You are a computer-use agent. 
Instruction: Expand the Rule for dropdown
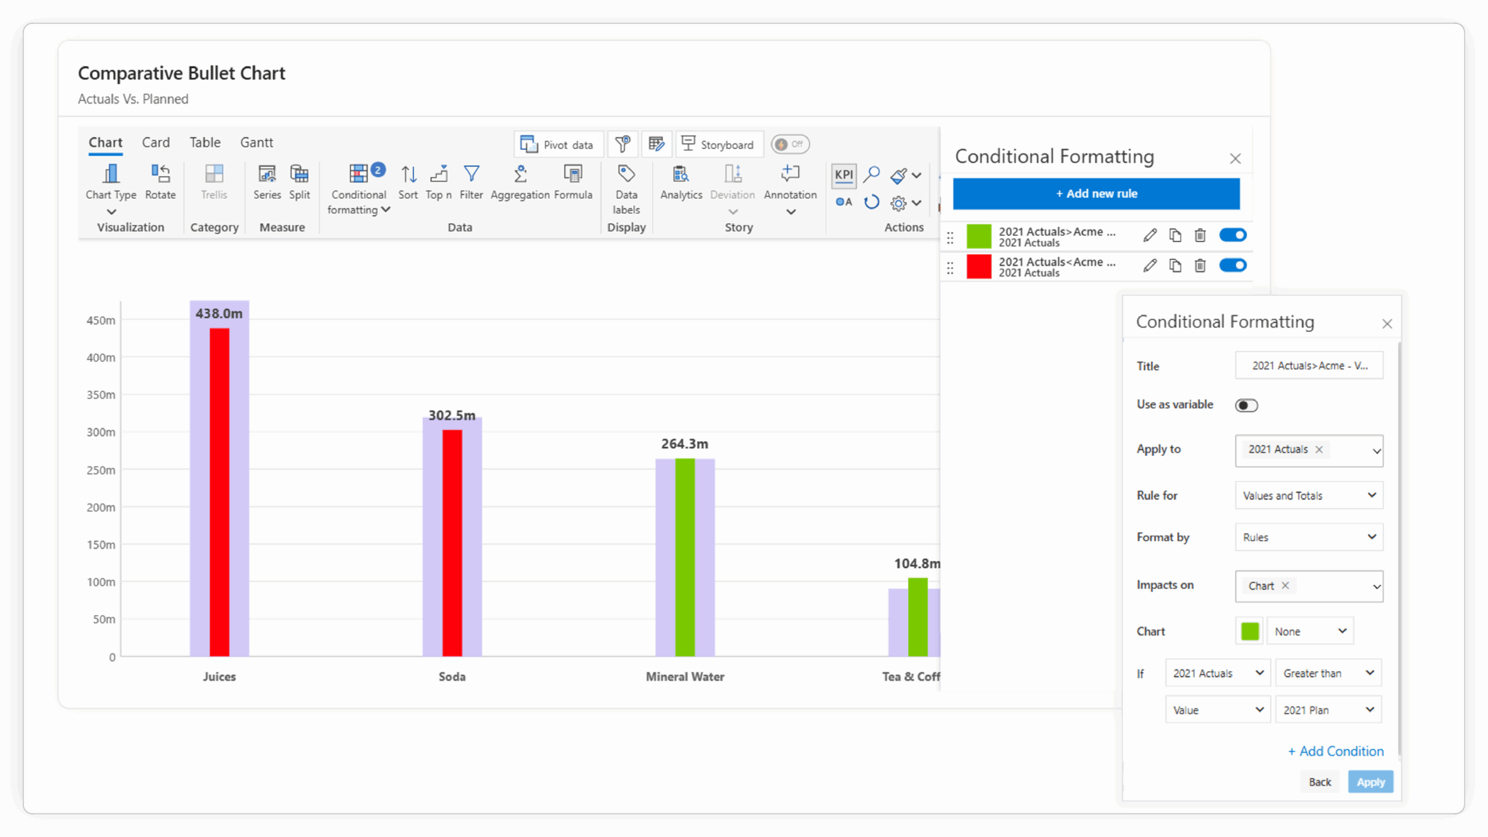click(x=1309, y=495)
